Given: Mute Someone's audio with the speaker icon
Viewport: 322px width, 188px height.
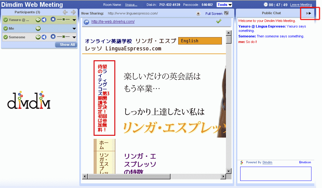Looking at the screenshot, I should (44, 37).
